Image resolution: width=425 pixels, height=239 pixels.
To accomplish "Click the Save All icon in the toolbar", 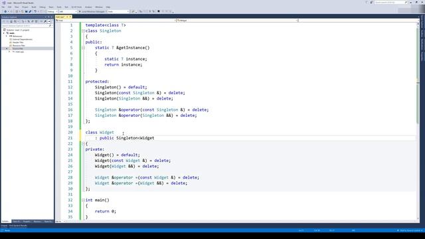I will coord(30,11).
